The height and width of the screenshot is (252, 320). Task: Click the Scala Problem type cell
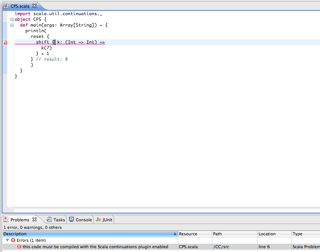[x=306, y=247]
